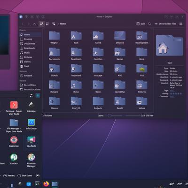Open Recent Files in the sidebar
The image size is (188, 188).
31,85
